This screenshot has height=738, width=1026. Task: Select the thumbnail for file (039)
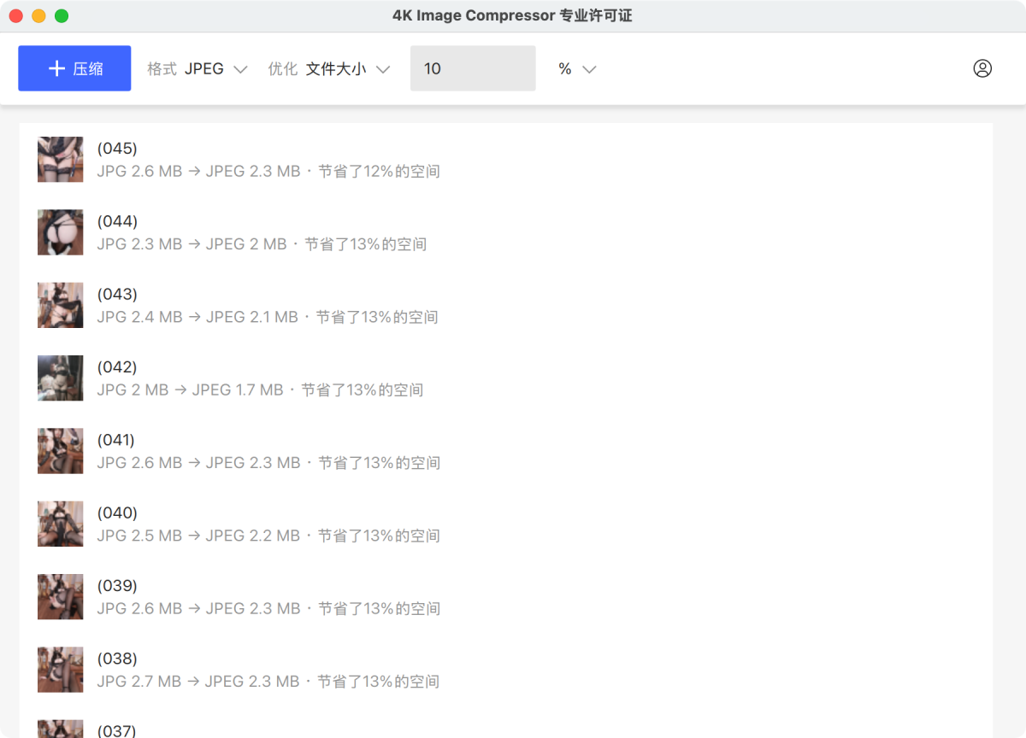tap(60, 597)
